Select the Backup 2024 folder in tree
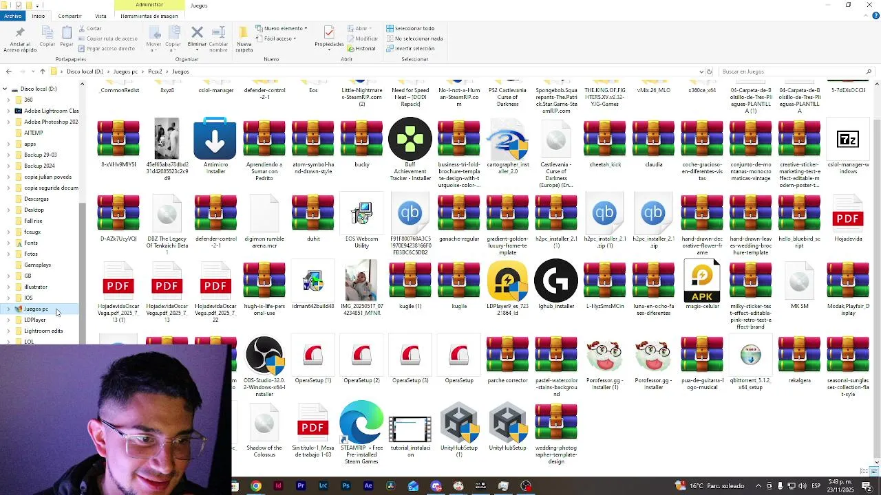This screenshot has height=495, width=881. (39, 166)
